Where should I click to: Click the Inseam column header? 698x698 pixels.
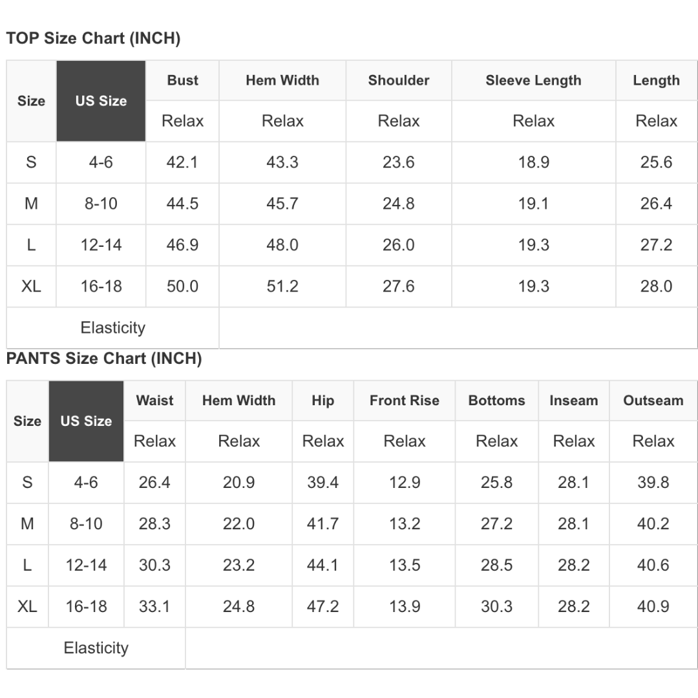573,401
